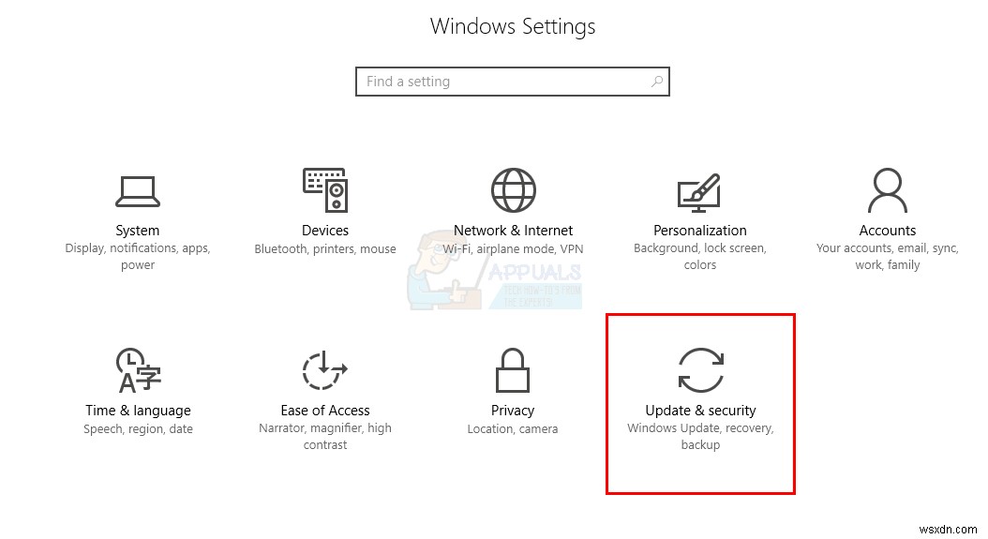Open the Network & Internet globe icon

coord(513,189)
